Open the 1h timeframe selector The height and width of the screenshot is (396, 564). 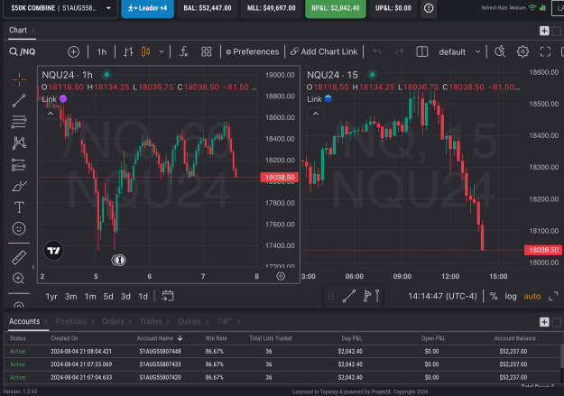102,51
